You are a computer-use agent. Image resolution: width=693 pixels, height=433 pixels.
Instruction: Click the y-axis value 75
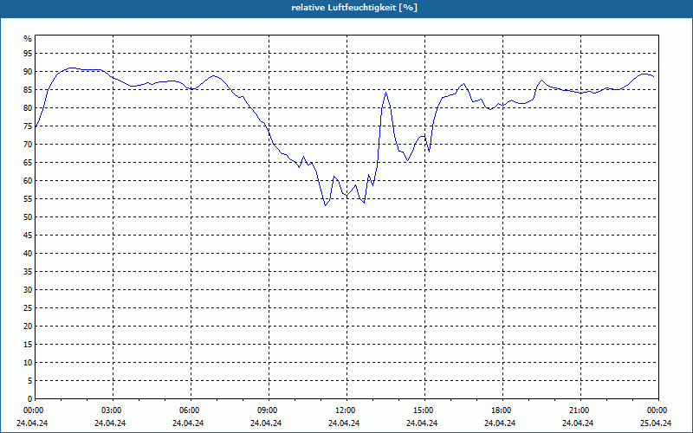[28, 126]
